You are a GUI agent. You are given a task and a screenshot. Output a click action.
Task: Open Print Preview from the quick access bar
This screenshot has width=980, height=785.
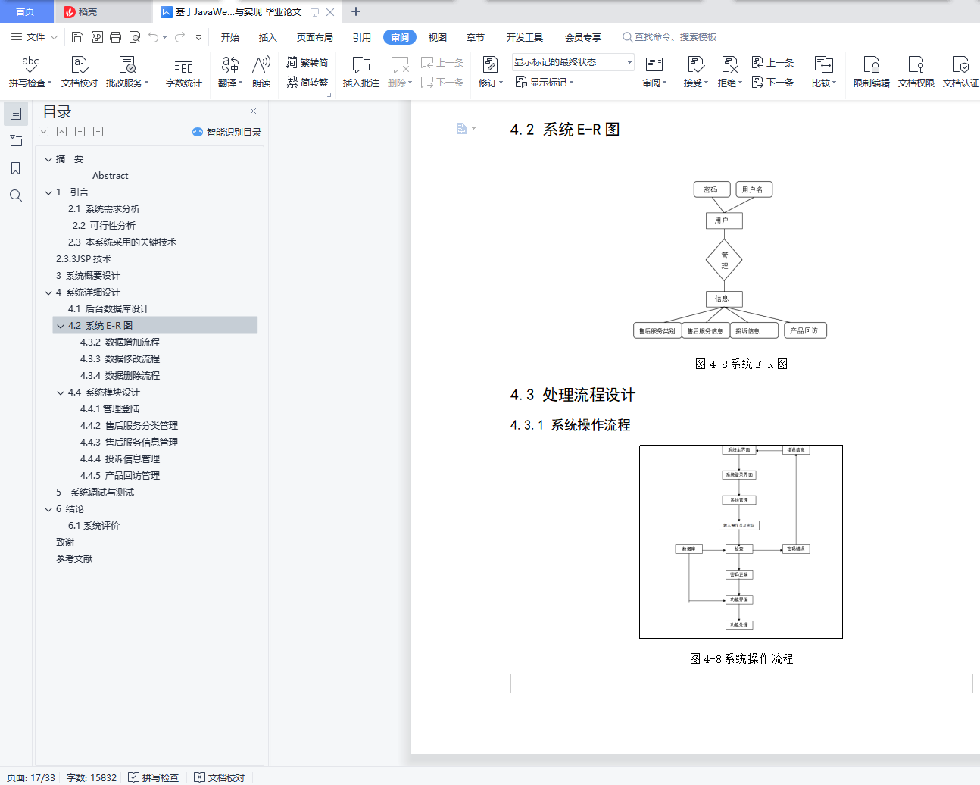coord(135,37)
